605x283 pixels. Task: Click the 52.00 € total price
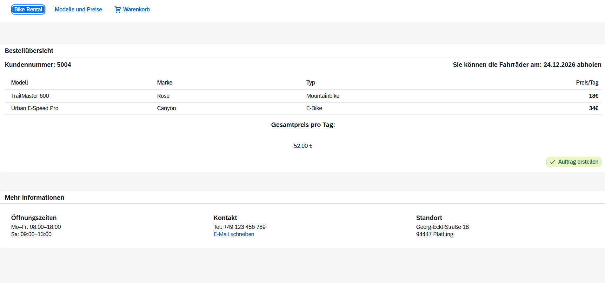coord(303,146)
